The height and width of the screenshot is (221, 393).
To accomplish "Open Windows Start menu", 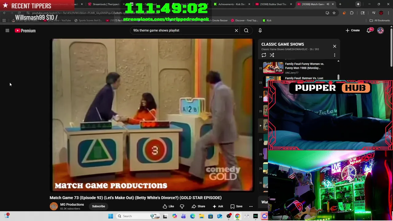I will [111, 216].
